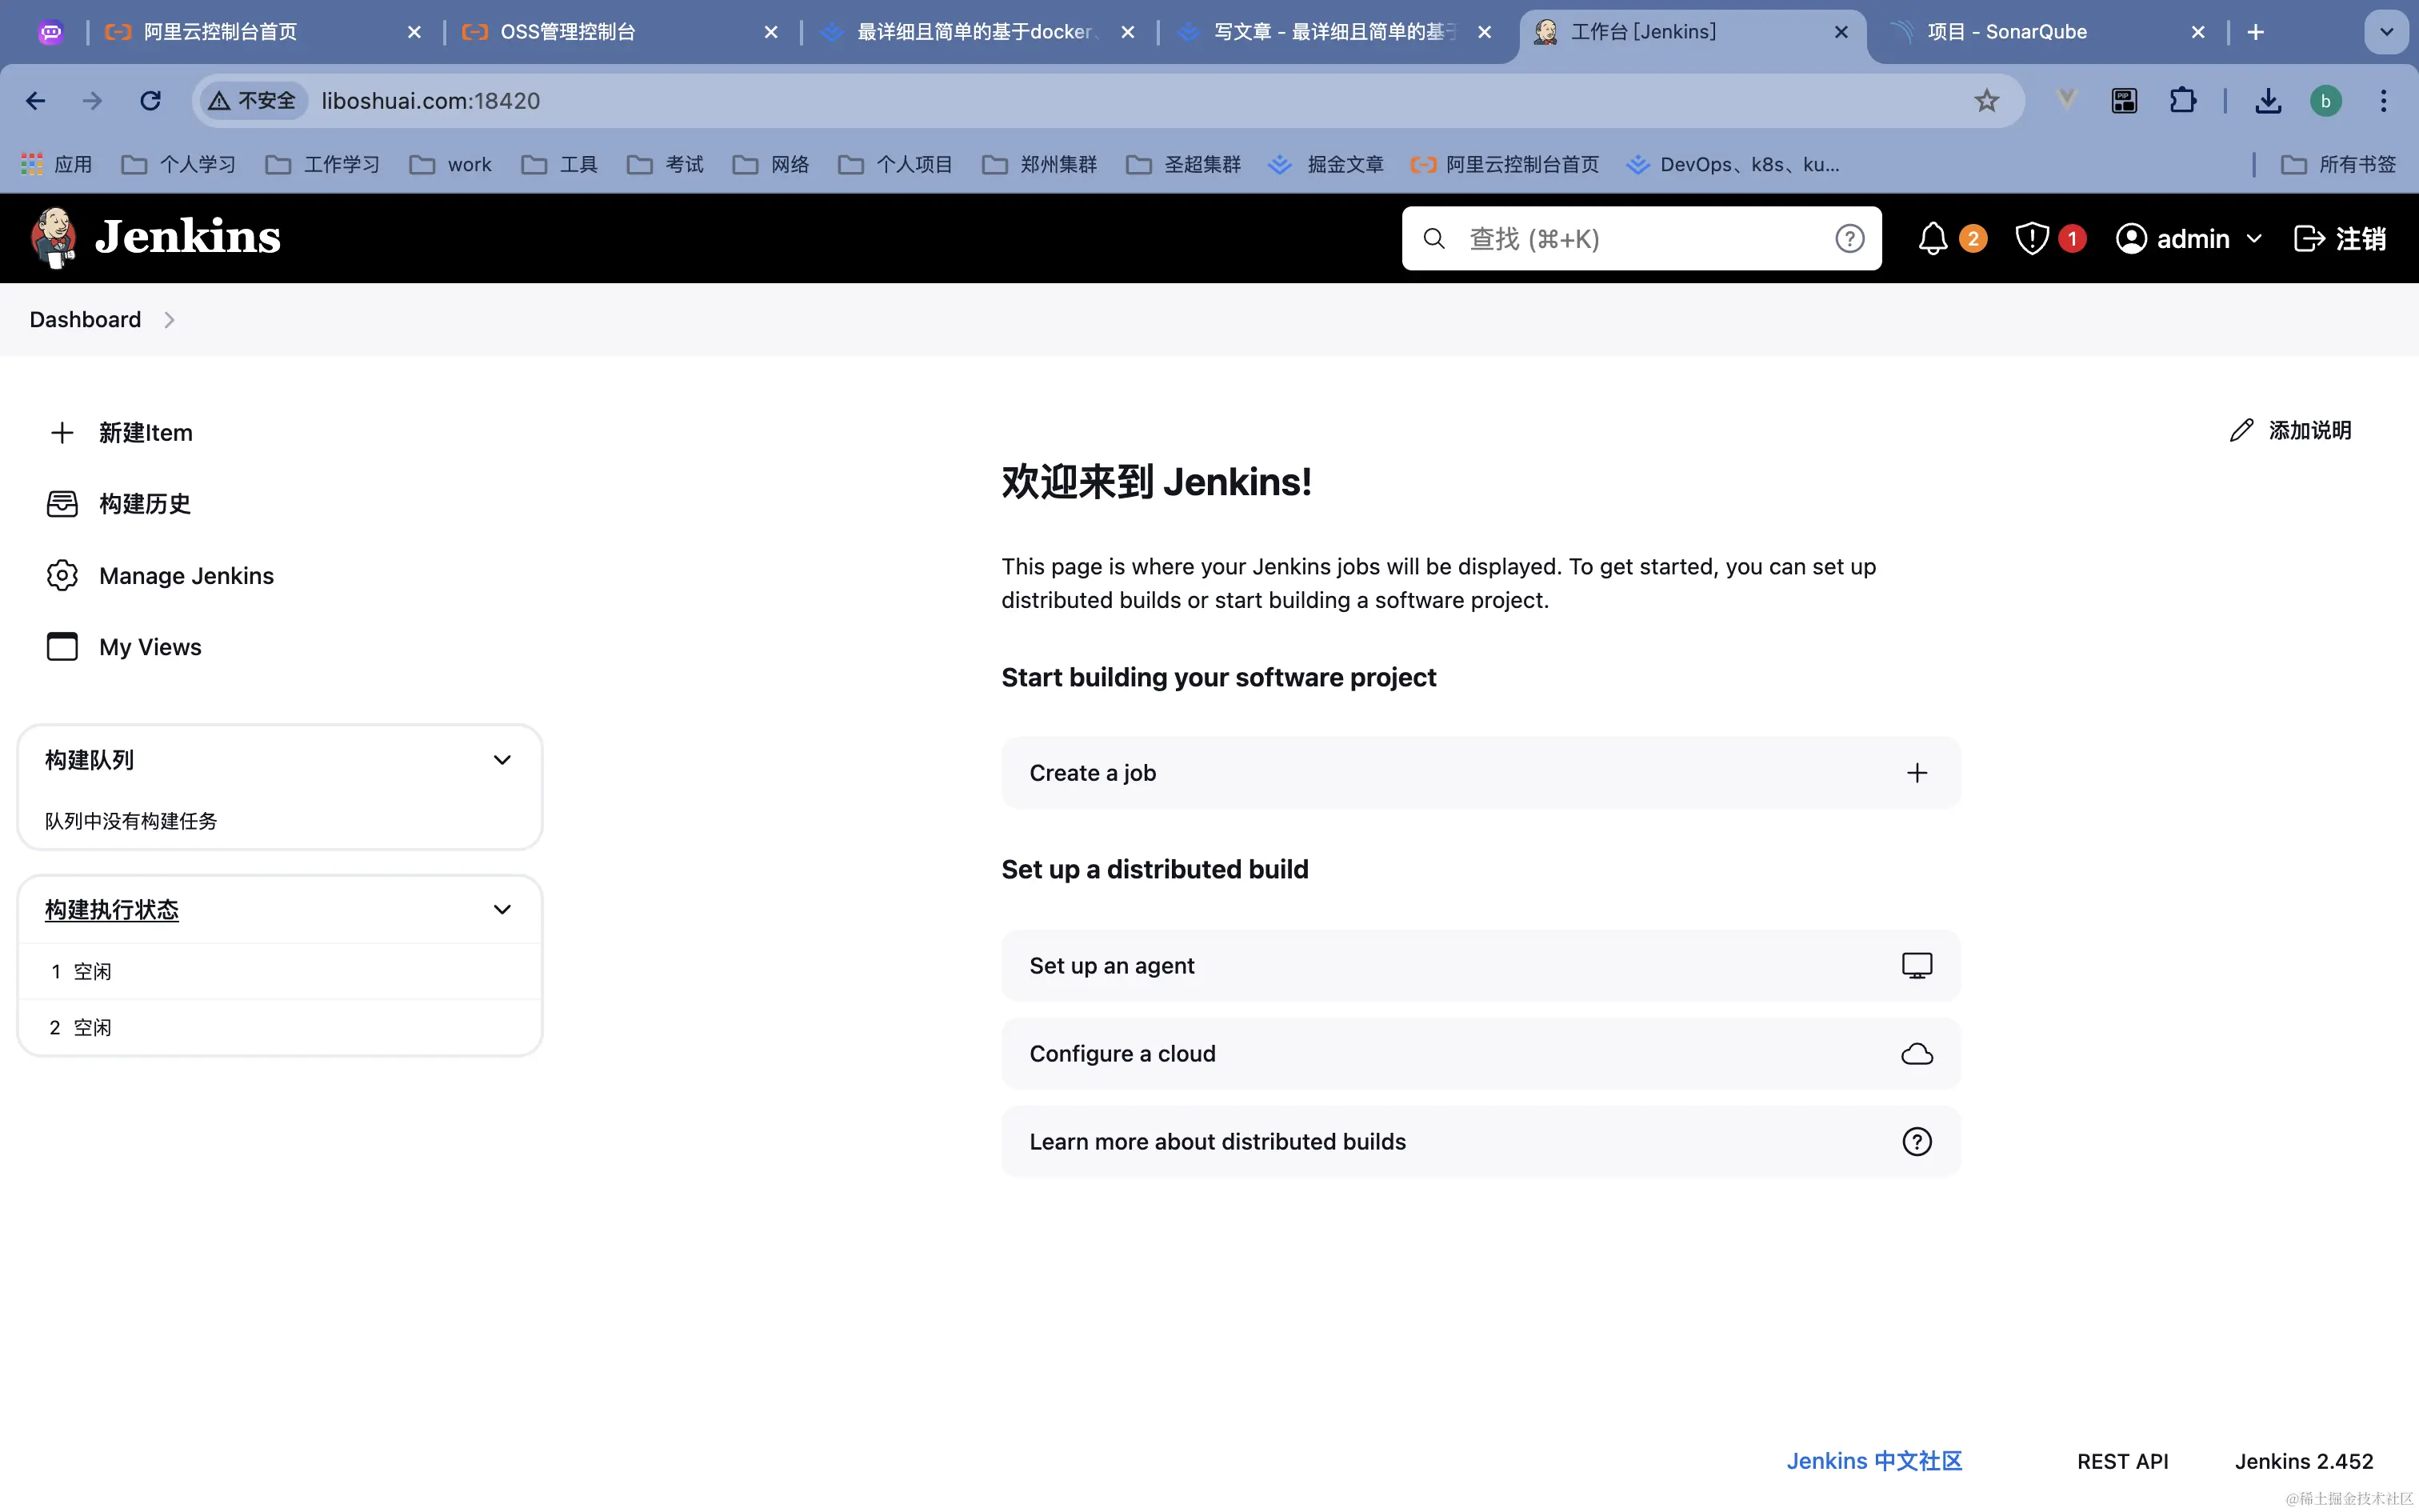Click the notification bell icon

[x=1932, y=239]
